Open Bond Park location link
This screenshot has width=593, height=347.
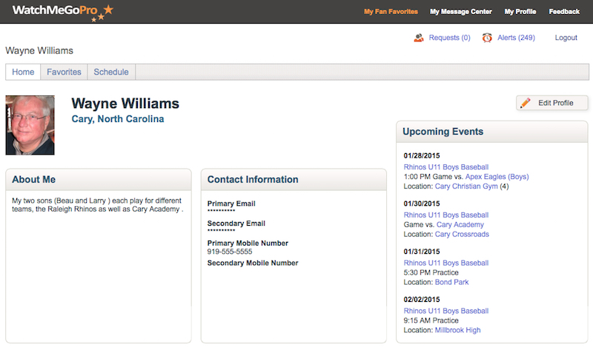point(451,282)
